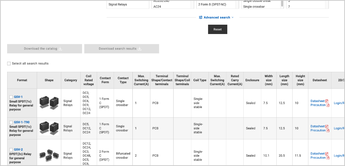Open the Precaution PDF icon for G5V-1
This screenshot has height=166, width=345.
328,105
